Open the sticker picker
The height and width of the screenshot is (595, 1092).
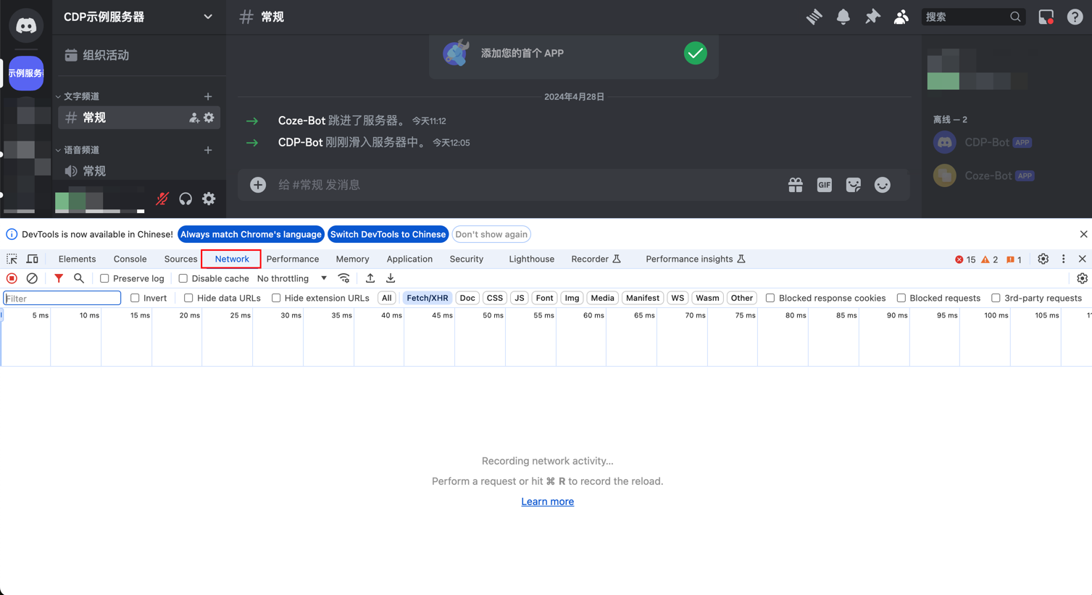click(x=854, y=185)
